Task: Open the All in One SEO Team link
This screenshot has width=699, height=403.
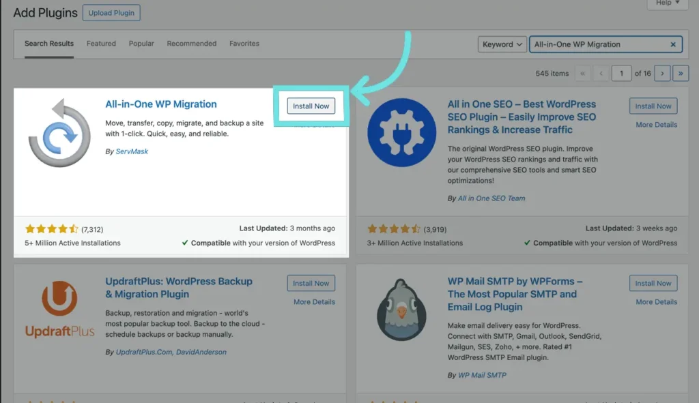Action: click(x=491, y=198)
